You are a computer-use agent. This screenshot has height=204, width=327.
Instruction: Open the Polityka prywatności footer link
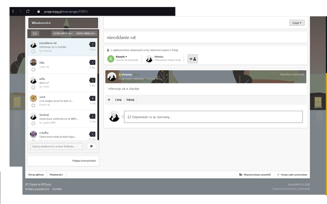coord(37,189)
